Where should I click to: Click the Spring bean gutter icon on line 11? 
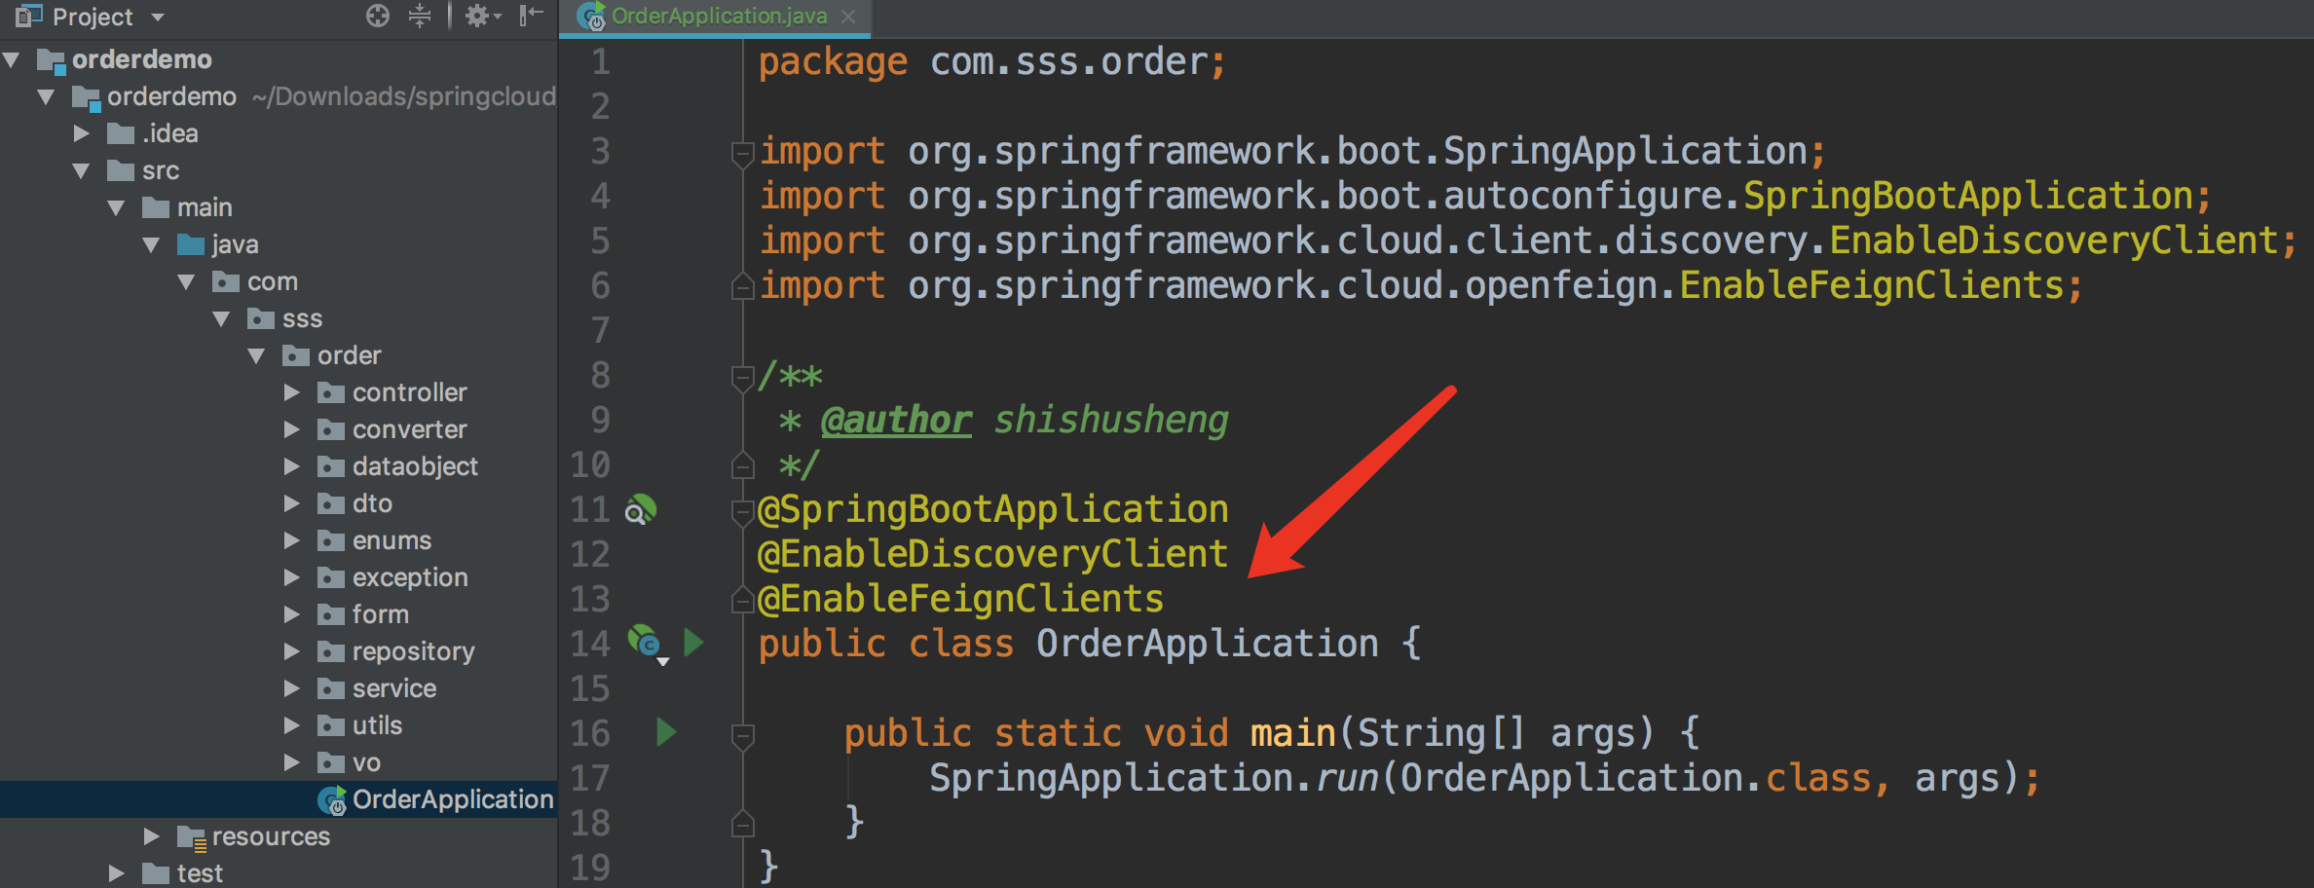click(x=640, y=509)
